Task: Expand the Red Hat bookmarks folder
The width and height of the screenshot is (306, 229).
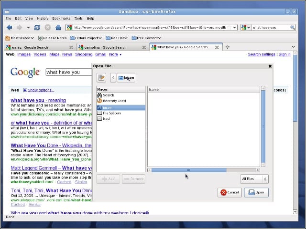Action: (x=117, y=38)
